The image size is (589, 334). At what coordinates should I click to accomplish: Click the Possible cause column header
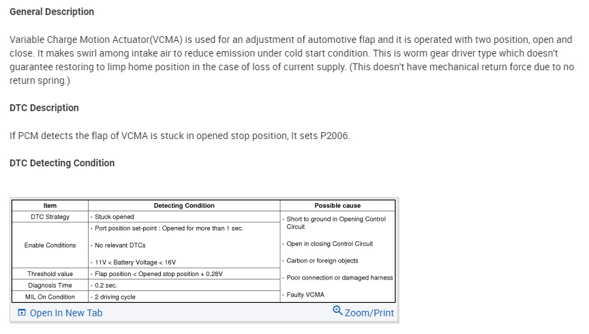pos(337,205)
